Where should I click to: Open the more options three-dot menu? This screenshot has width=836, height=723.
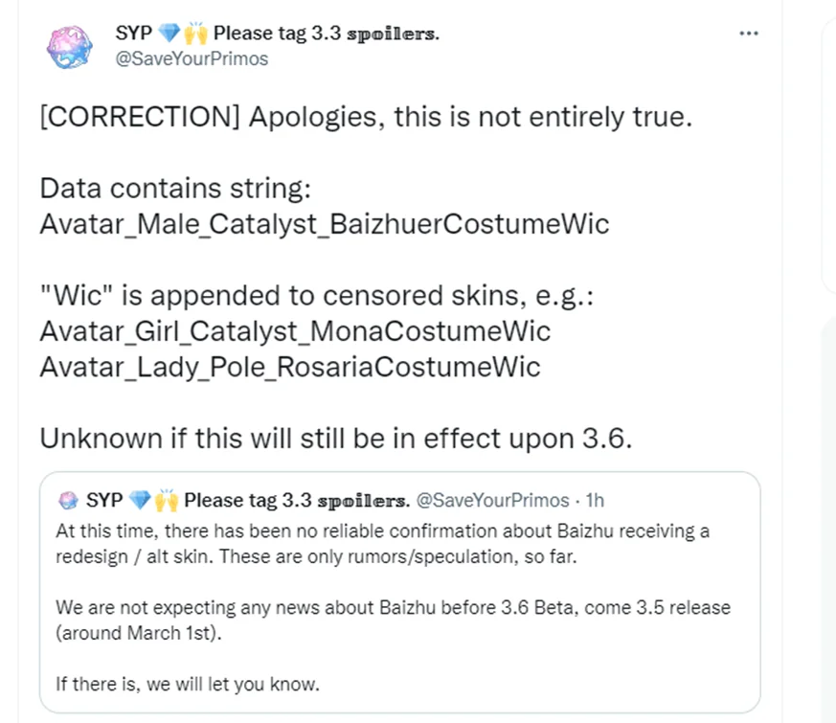[749, 34]
